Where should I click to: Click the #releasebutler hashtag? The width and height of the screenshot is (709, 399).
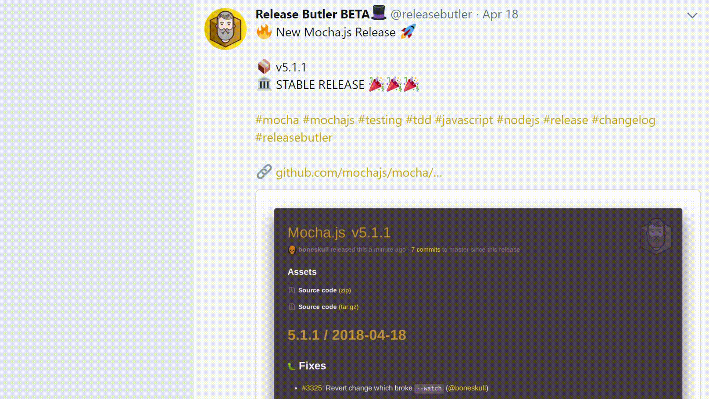coord(294,138)
